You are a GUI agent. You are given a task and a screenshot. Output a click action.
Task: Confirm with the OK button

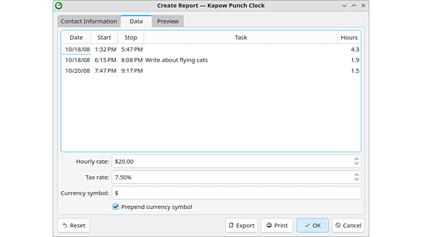(313, 225)
